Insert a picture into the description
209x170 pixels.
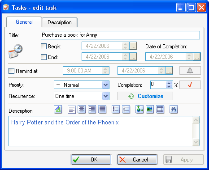[x=150, y=110]
